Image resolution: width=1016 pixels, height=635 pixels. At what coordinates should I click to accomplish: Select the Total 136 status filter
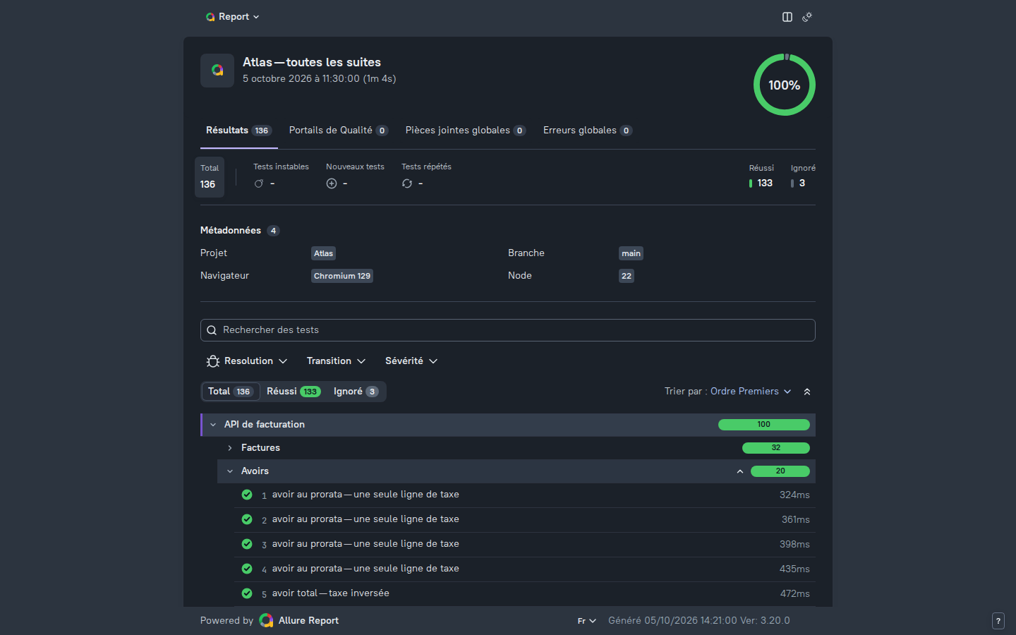tap(230, 392)
